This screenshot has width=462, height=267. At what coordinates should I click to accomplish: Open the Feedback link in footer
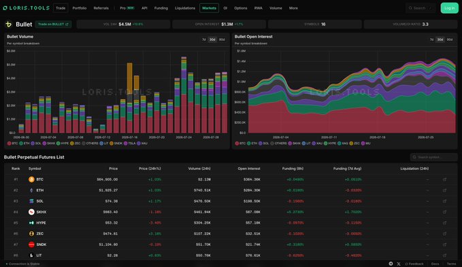click(x=414, y=264)
